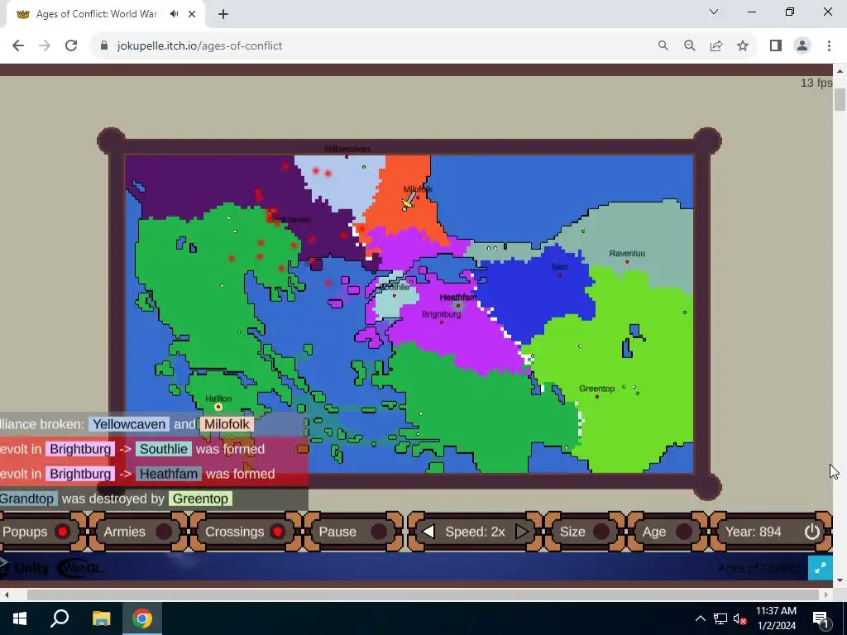Click the Heathfam label on map
Image resolution: width=847 pixels, height=635 pixels.
pyautogui.click(x=458, y=298)
